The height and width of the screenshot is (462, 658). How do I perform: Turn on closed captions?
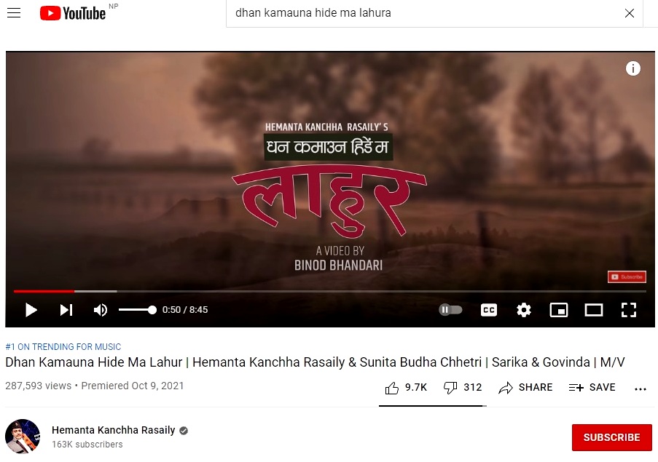[488, 310]
